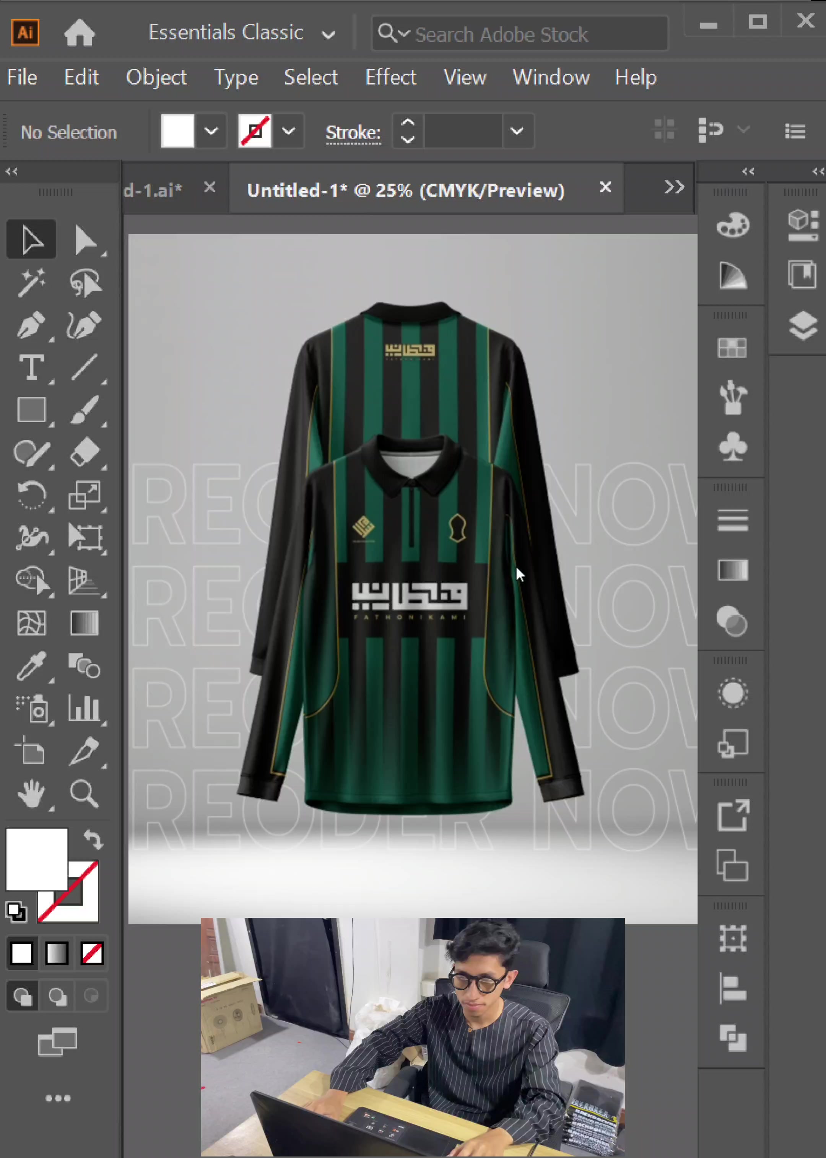Open the Window menu
The height and width of the screenshot is (1158, 826).
pos(551,77)
